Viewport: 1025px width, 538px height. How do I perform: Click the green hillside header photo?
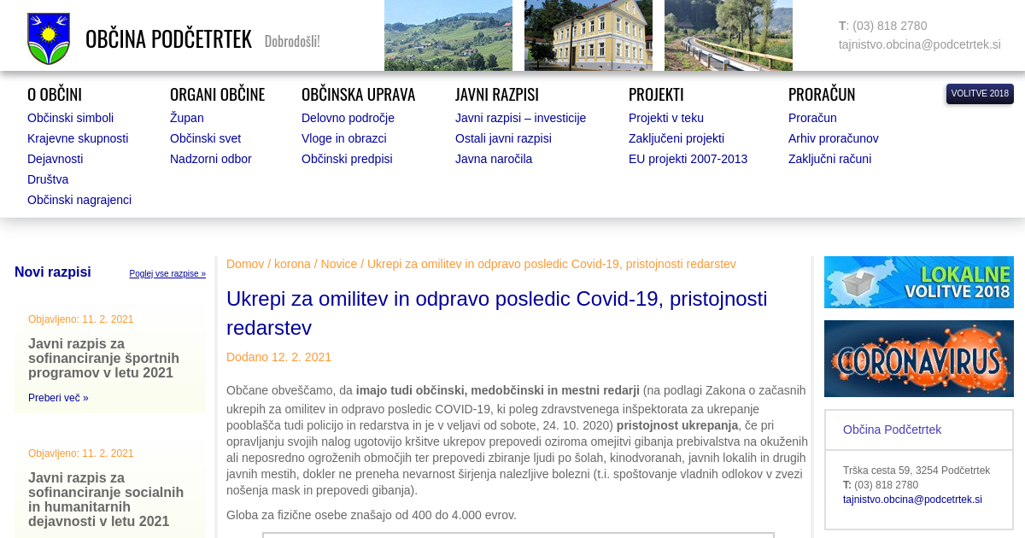pyautogui.click(x=448, y=35)
